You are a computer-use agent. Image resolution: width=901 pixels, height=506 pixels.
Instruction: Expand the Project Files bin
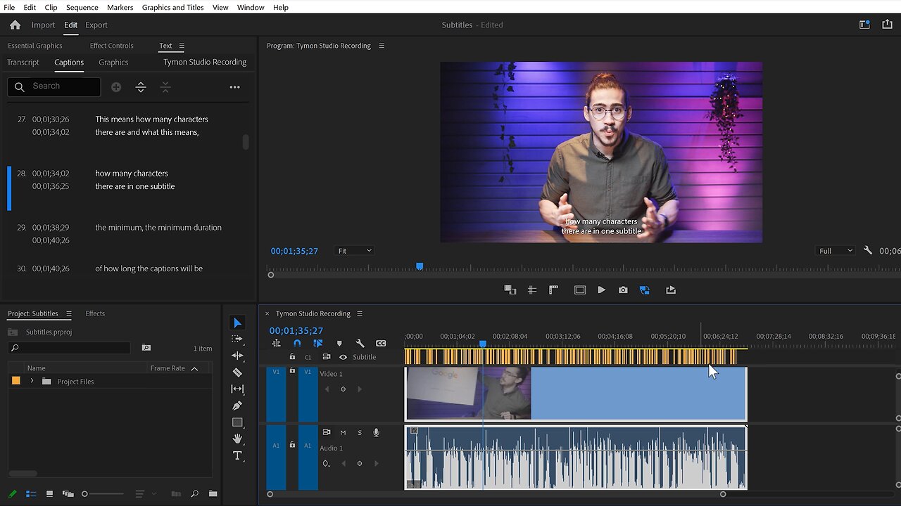32,381
